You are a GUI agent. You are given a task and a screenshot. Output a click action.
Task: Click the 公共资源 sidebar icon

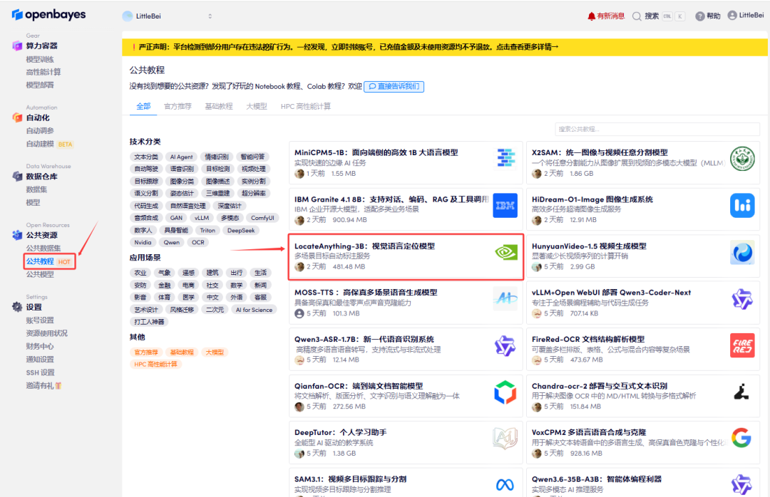point(17,235)
